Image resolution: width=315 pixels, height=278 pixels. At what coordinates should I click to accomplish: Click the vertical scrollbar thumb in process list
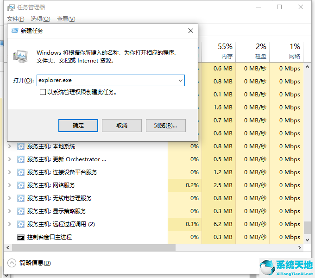[x=307, y=227]
